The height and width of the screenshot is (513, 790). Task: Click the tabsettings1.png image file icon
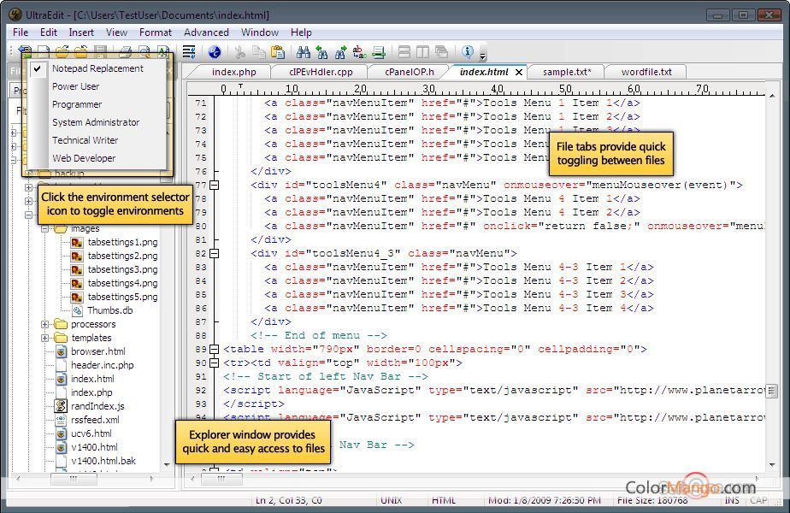tap(77, 242)
